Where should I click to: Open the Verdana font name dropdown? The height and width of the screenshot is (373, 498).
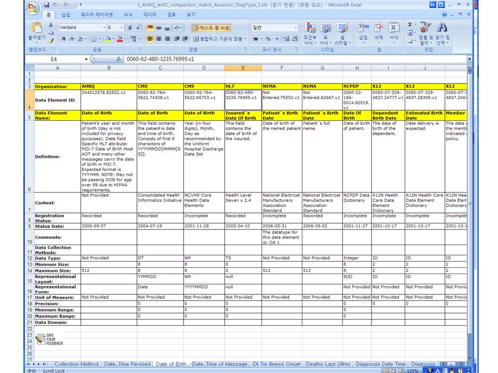[x=104, y=28]
